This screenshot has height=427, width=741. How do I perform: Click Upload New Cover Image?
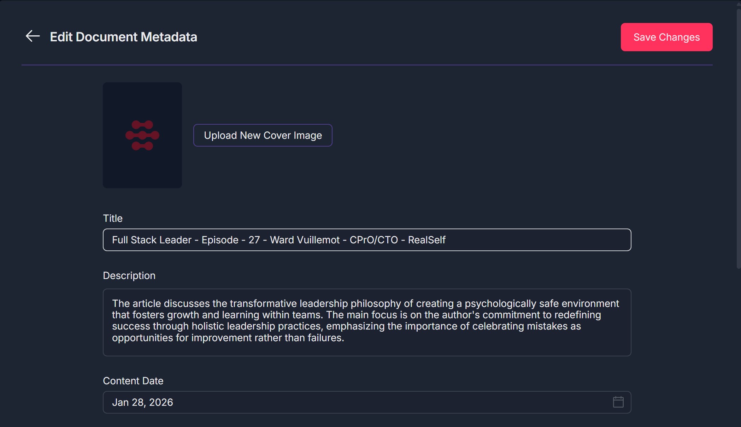(x=263, y=135)
